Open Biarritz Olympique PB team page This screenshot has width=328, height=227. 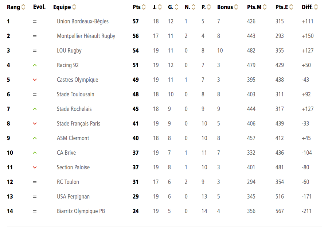(x=81, y=211)
